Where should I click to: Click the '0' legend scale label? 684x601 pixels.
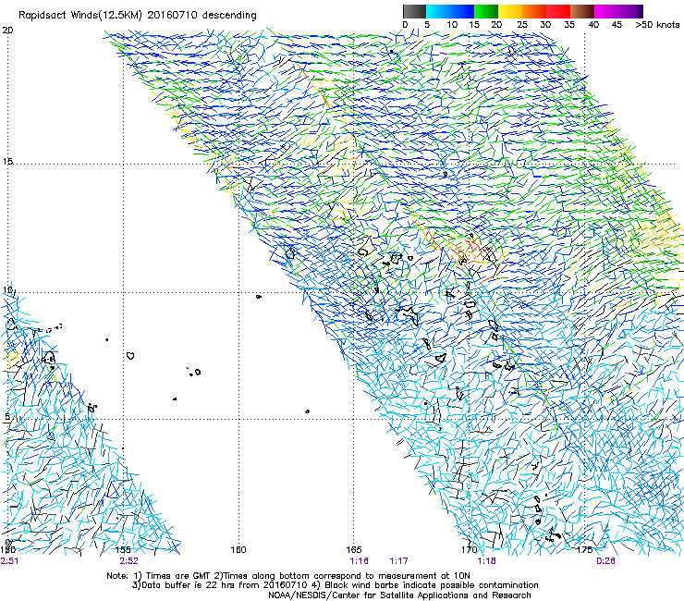[405, 24]
